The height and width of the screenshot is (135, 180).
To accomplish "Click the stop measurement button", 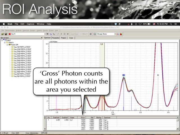I will coord(68,34).
